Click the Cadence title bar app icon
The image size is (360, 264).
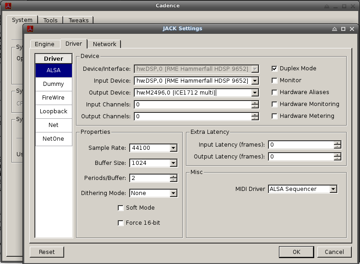(x=7, y=6)
